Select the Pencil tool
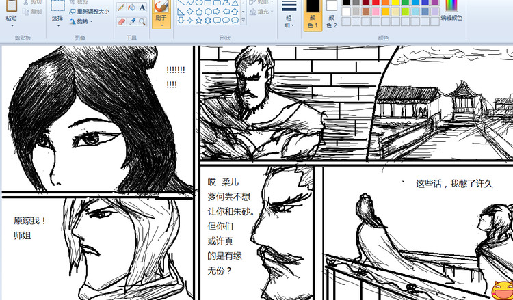 (121, 8)
